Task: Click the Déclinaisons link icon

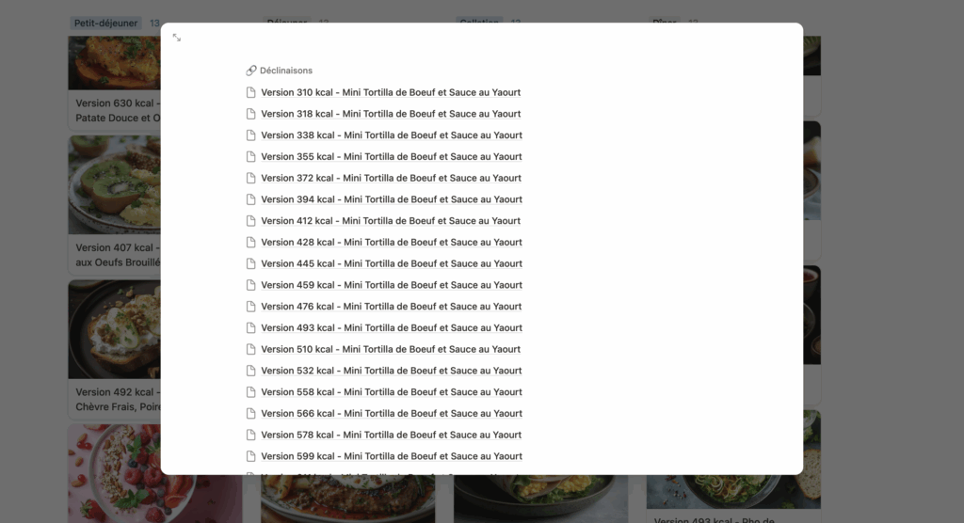Action: click(x=250, y=71)
